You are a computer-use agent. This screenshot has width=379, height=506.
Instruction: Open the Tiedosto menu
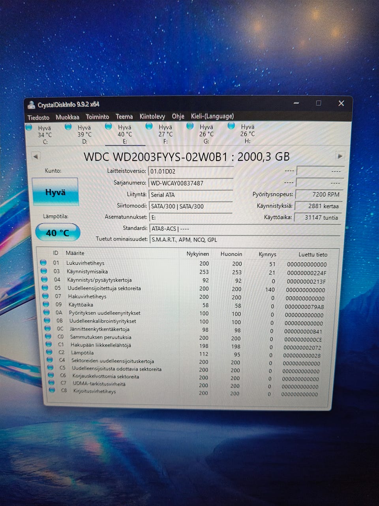click(x=38, y=117)
